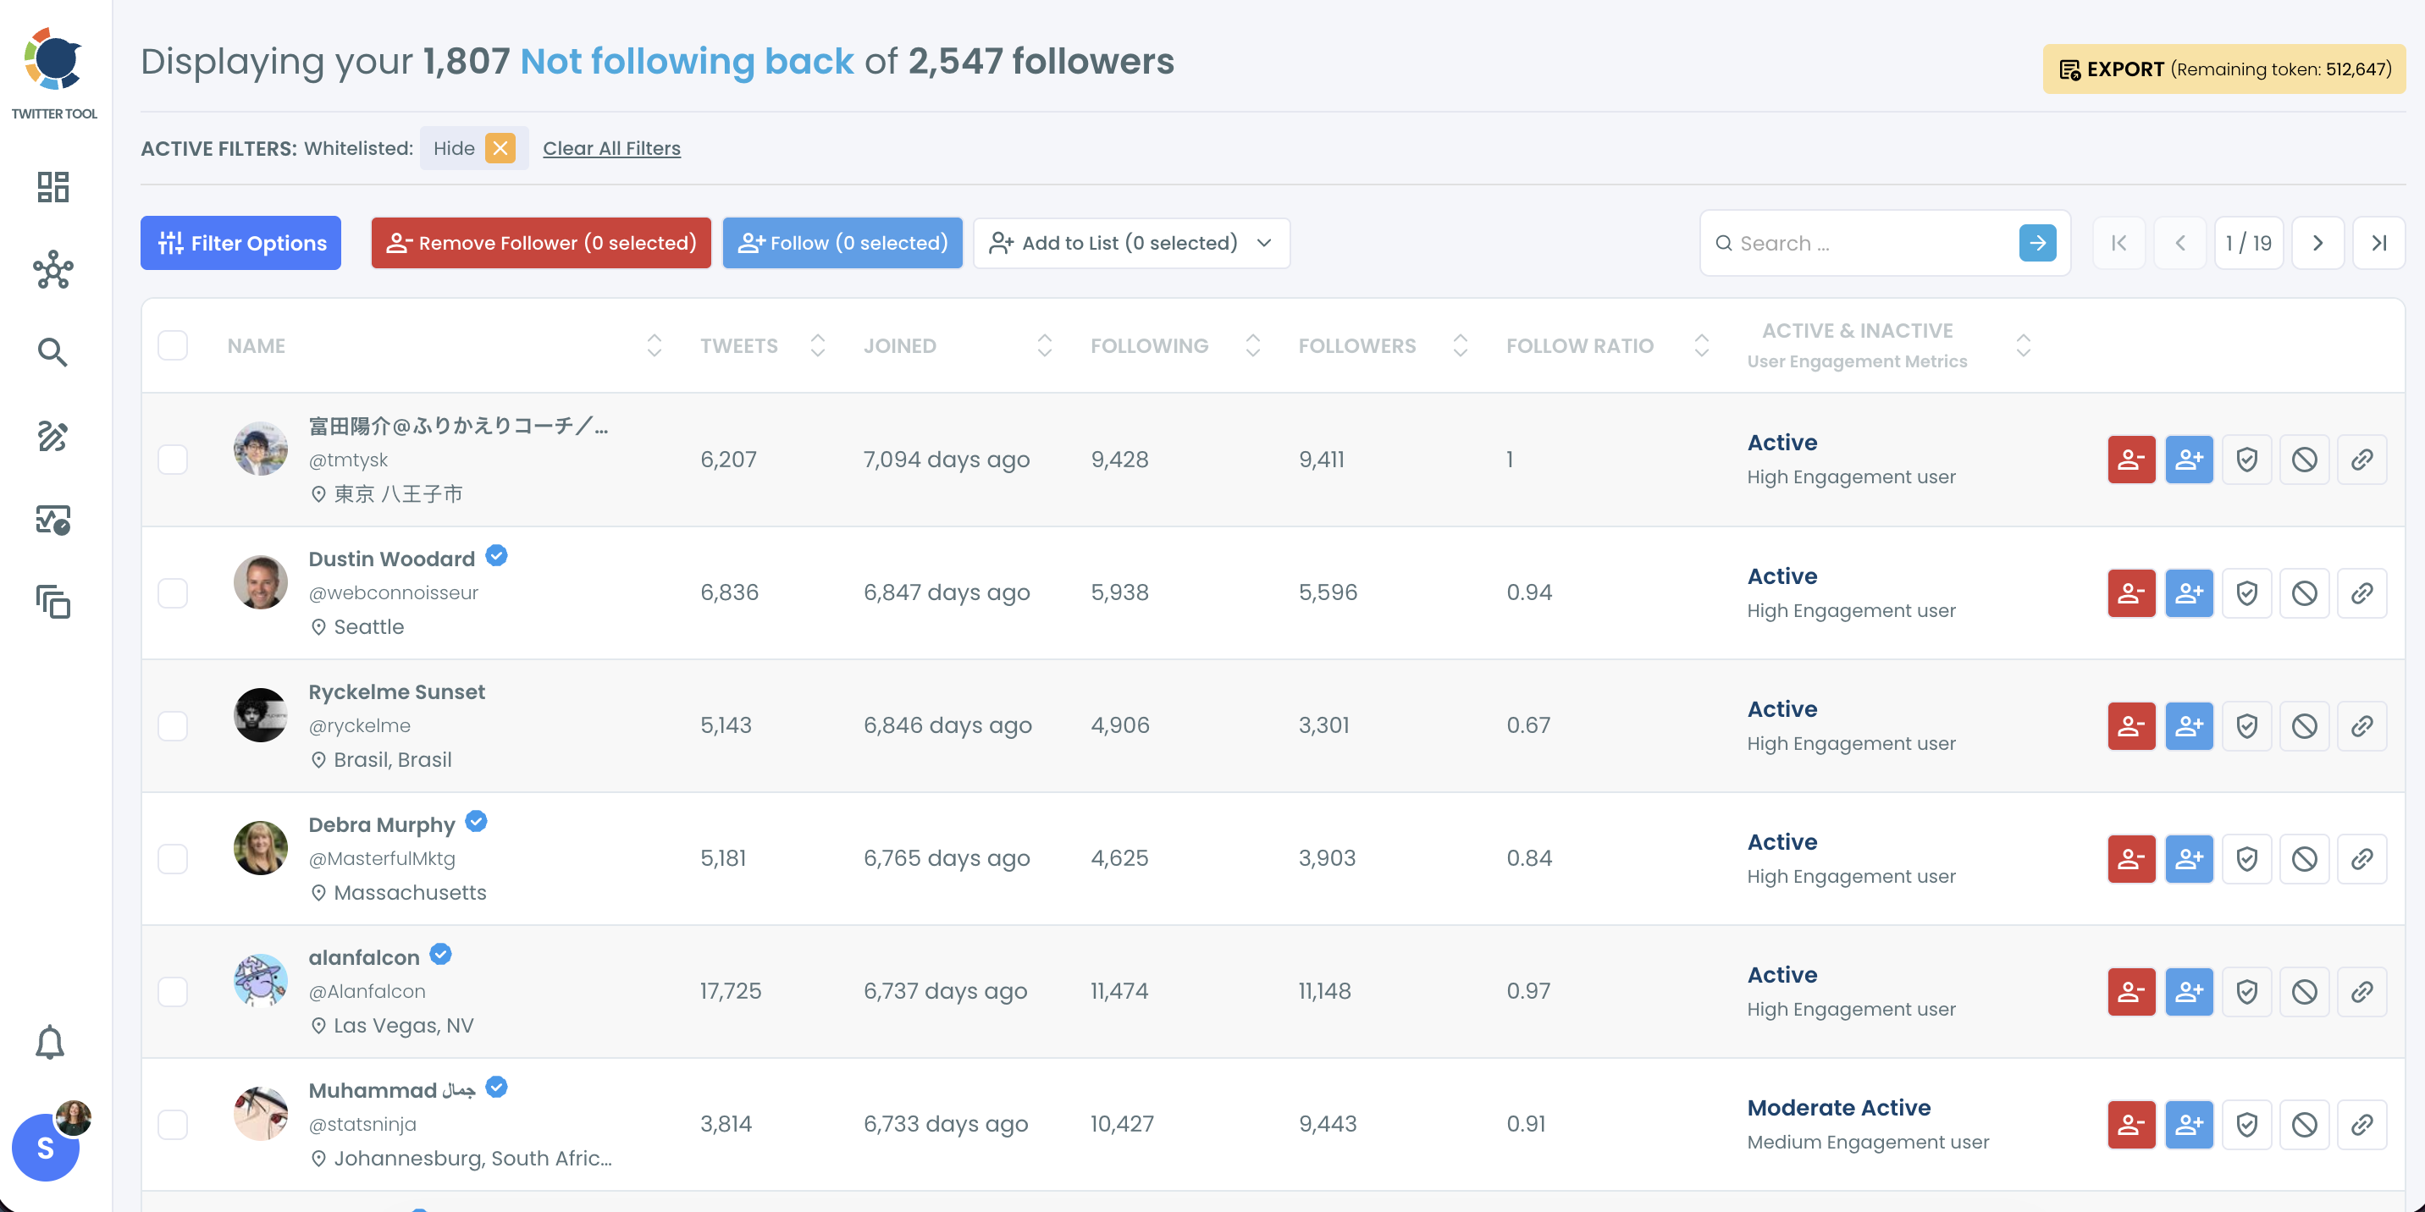Open profile link for @tmtysk

tap(2362, 460)
